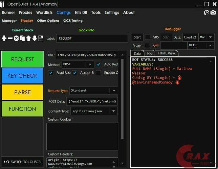The width and height of the screenshot is (218, 169).
Task: Click Custom Headers scroll up arrow
Action: coord(114,162)
